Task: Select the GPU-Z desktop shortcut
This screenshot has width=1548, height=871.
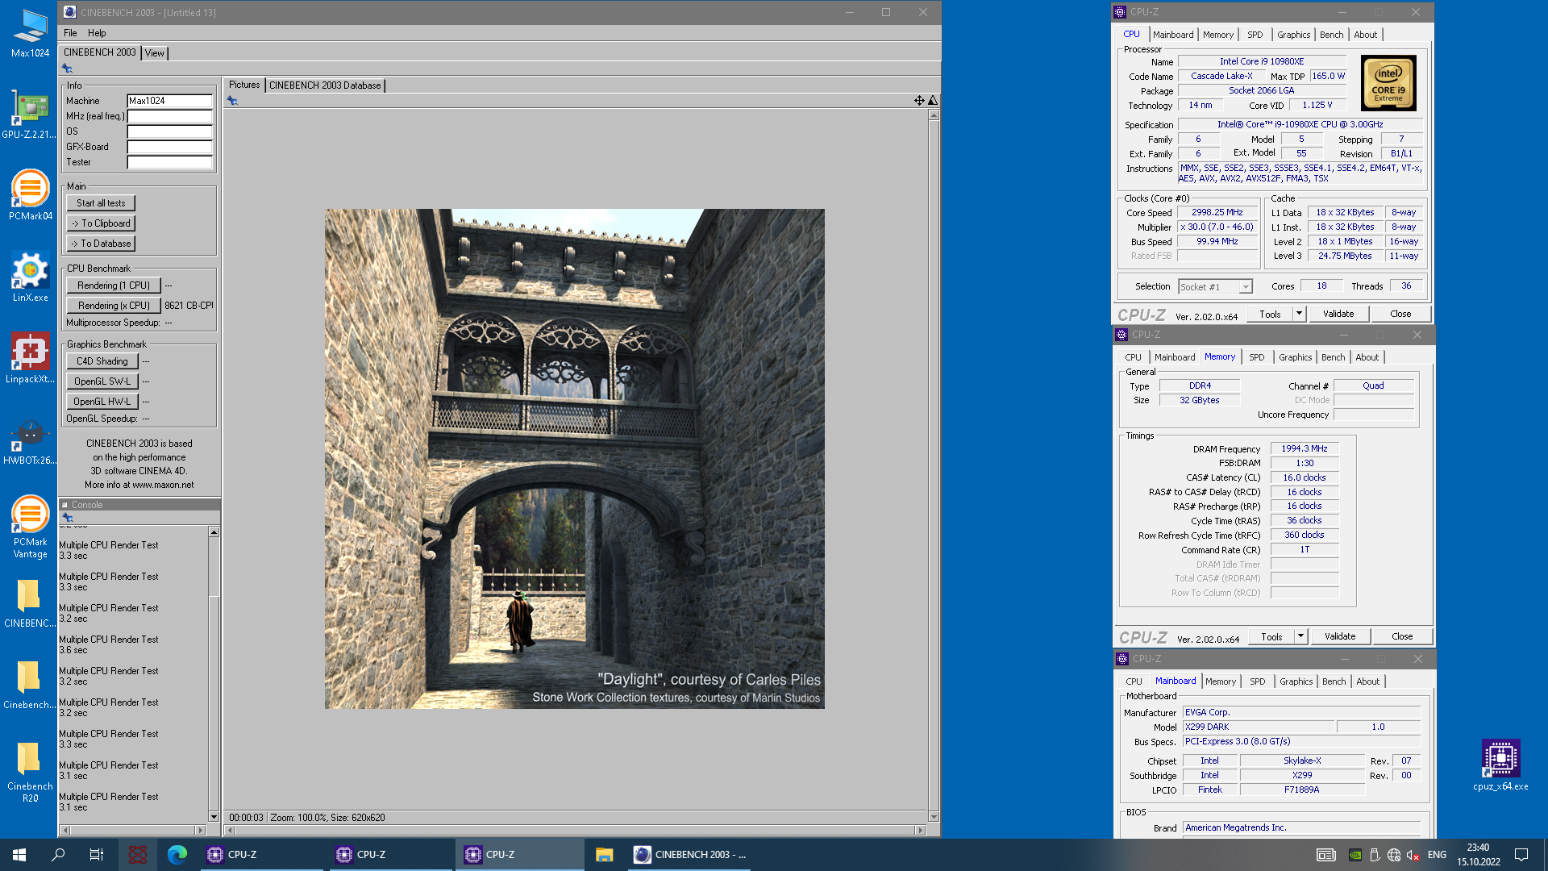Action: click(x=30, y=115)
